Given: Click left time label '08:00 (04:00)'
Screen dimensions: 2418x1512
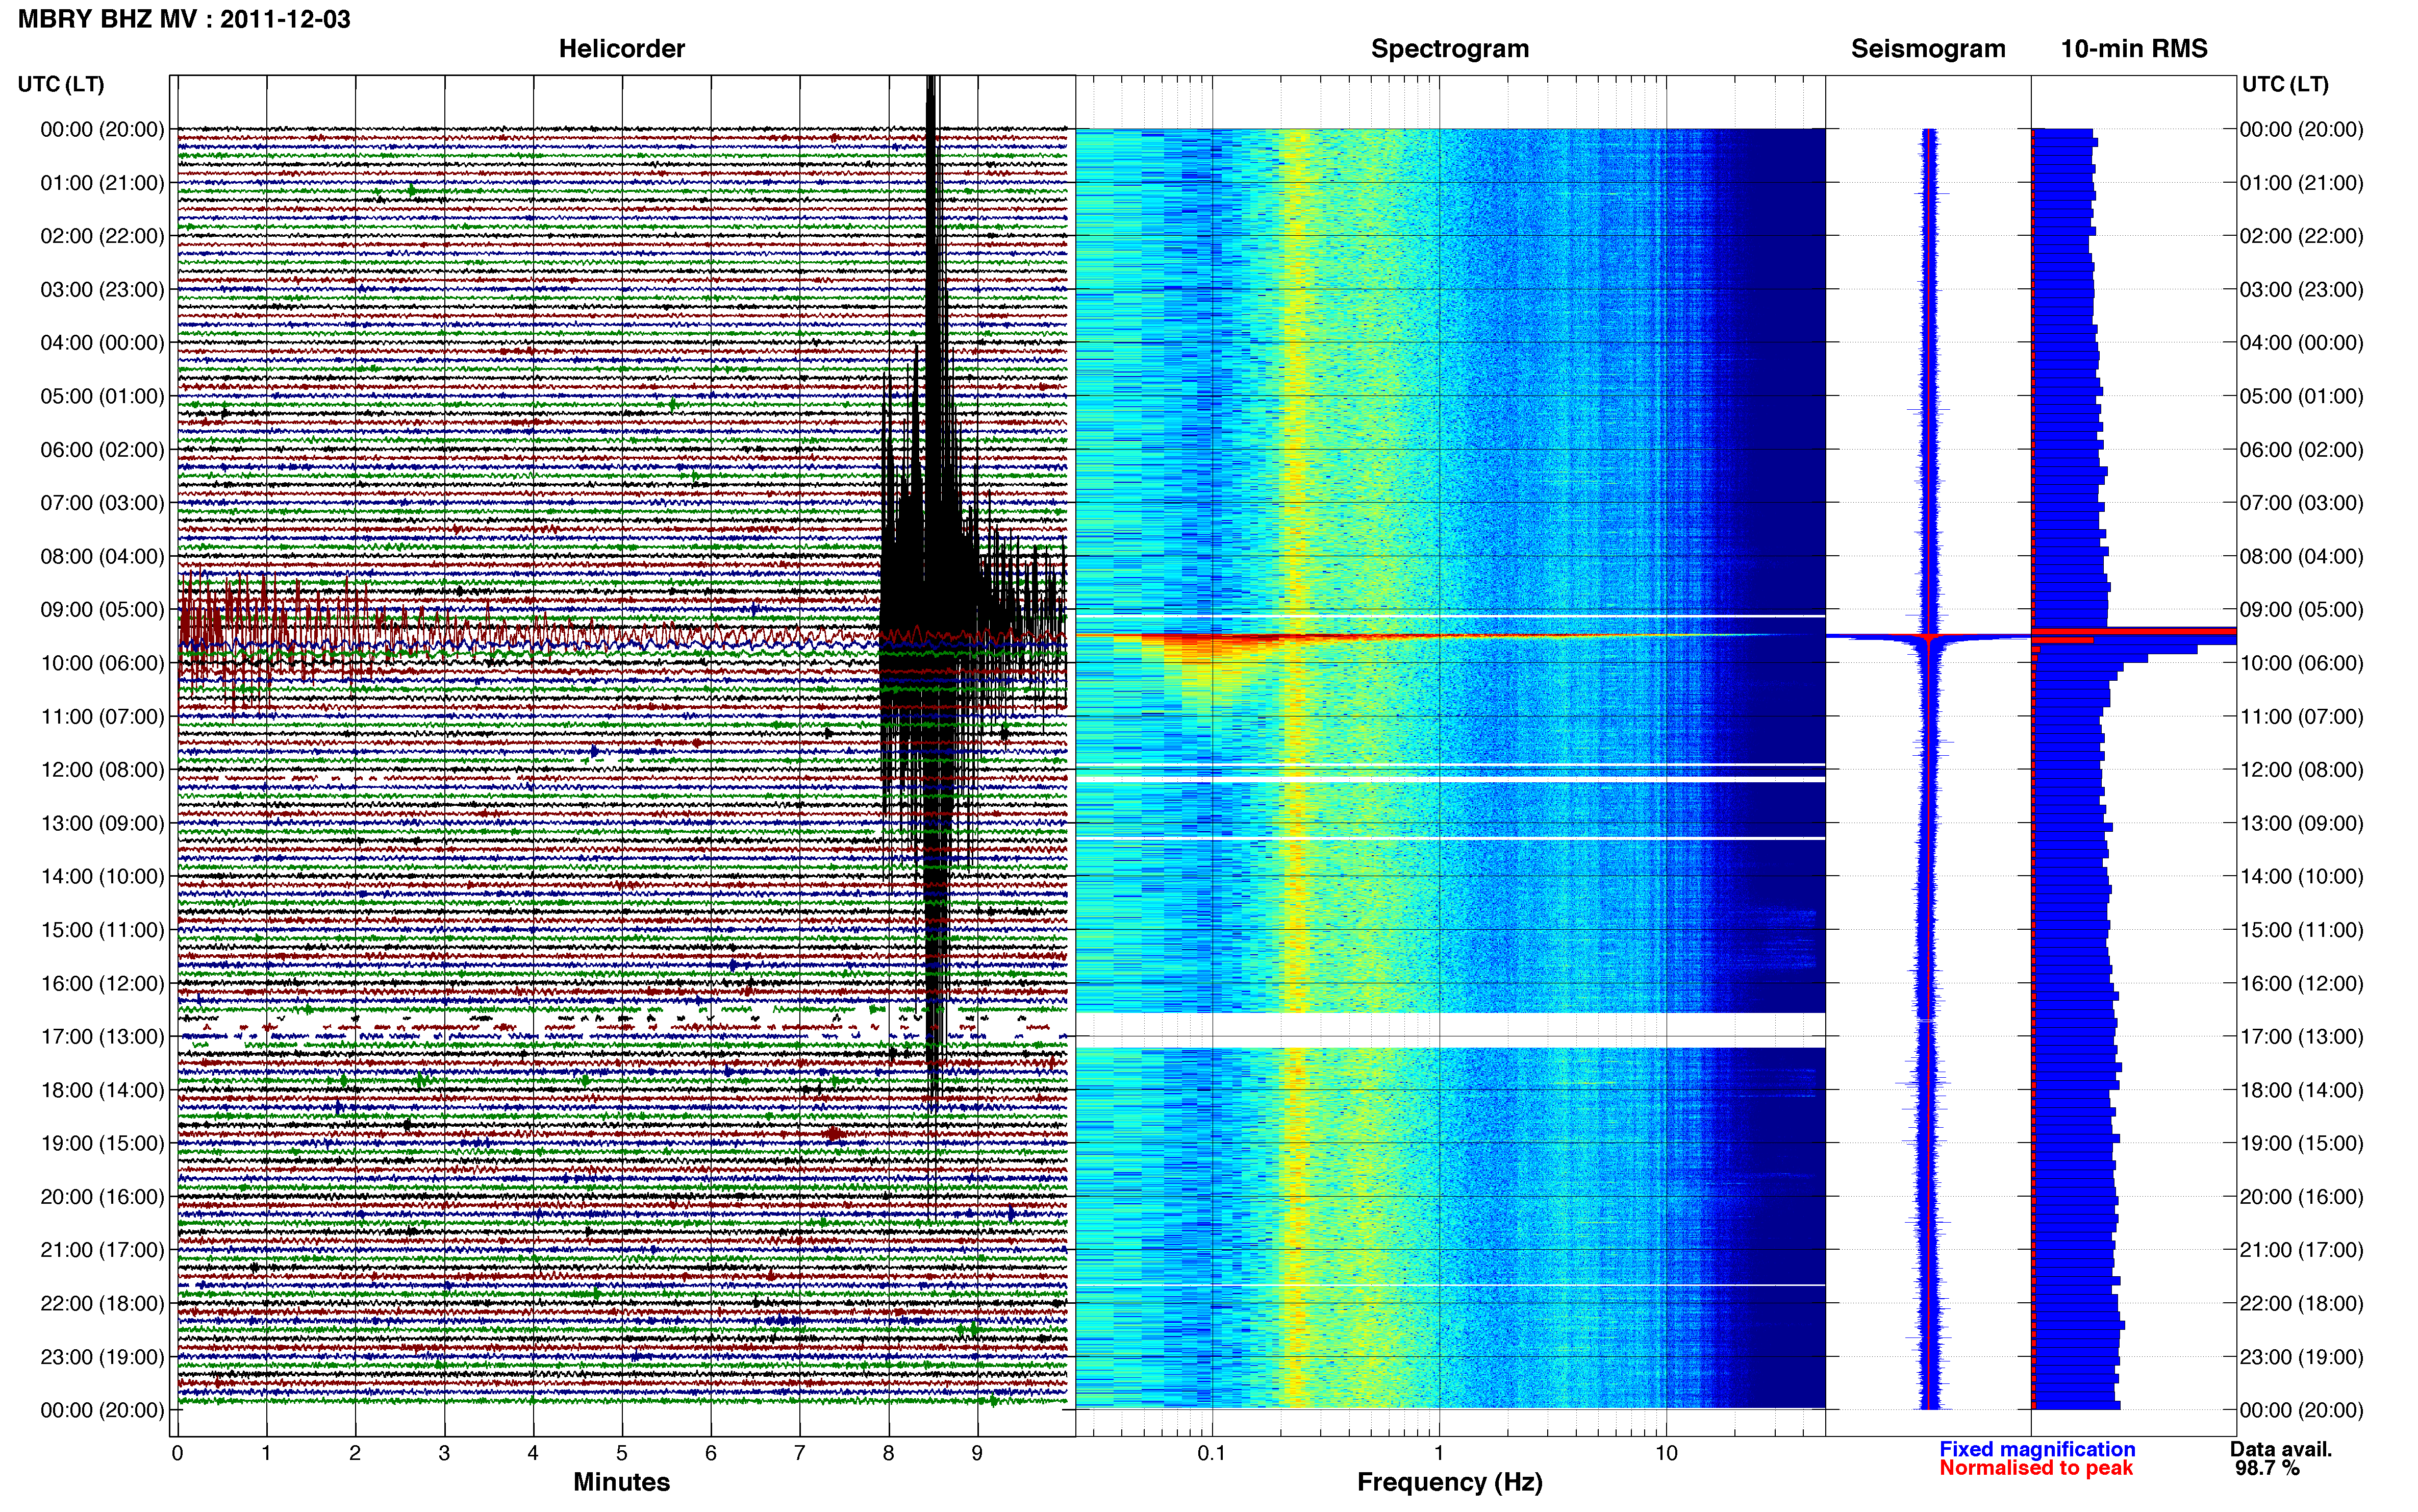Looking at the screenshot, I should pyautogui.click(x=102, y=556).
